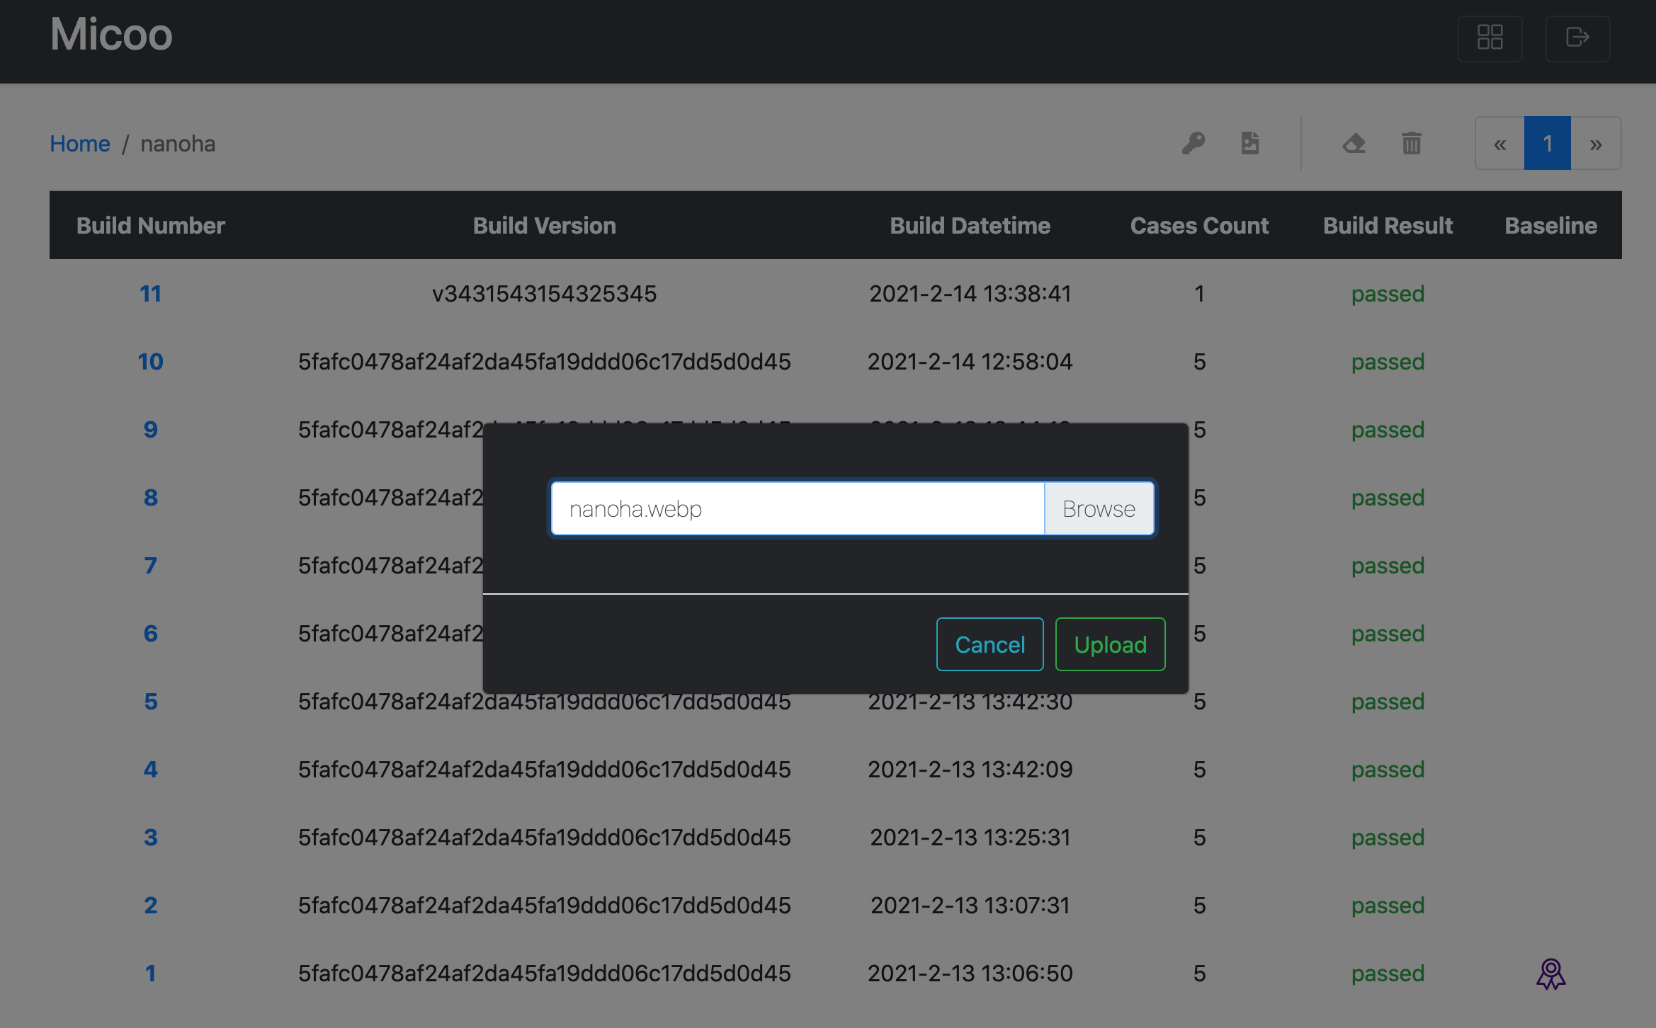Screen dimensions: 1656x1028
Task: Click the Build Number column header
Action: tap(151, 226)
